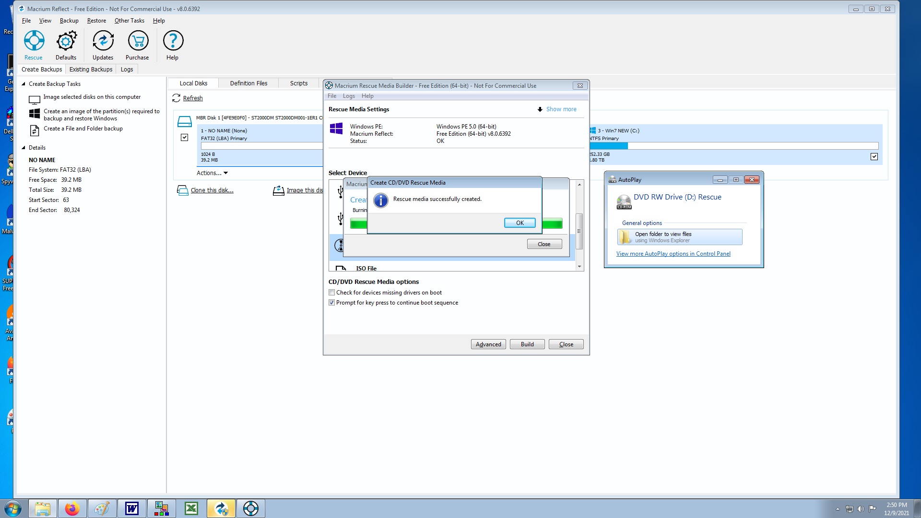
Task: Open View more AutoPlay options in Control Panel
Action: [673, 254]
